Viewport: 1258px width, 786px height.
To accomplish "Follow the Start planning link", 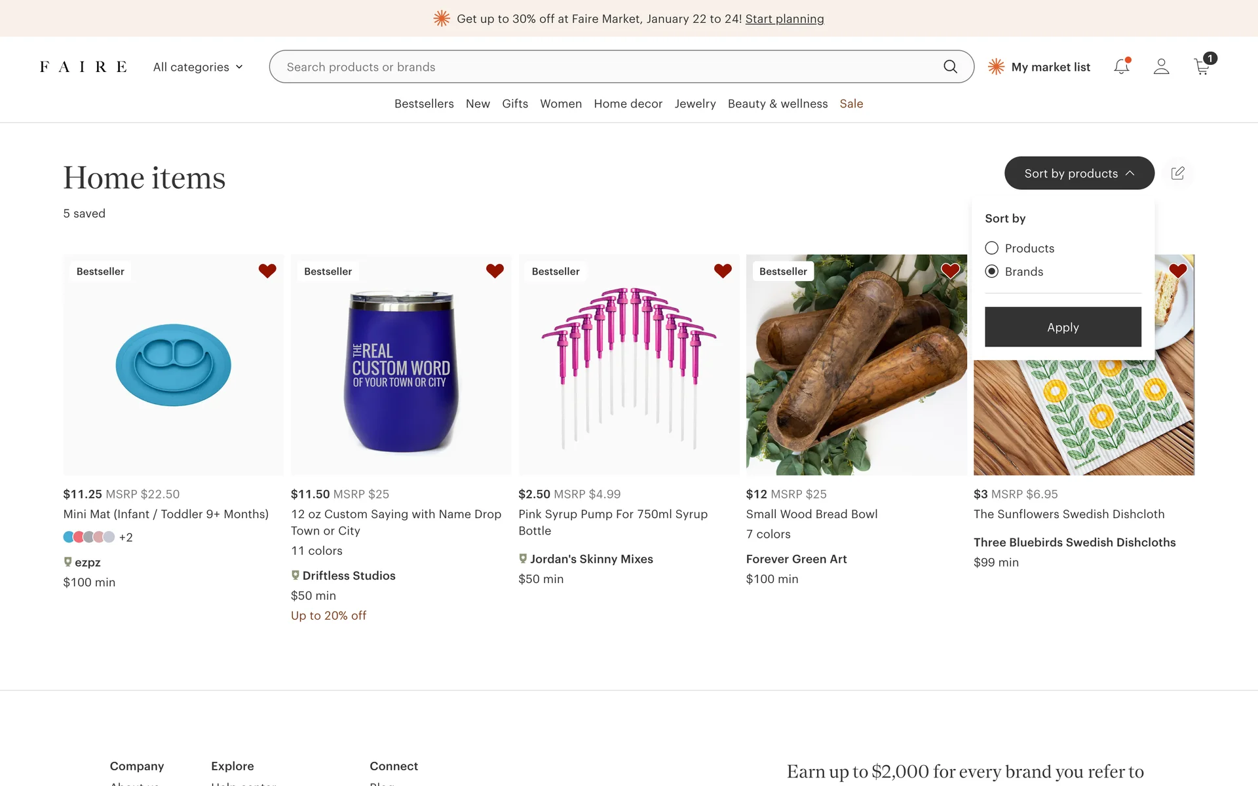I will [784, 19].
